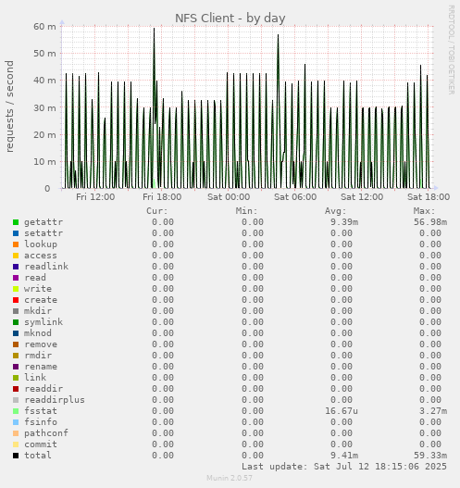Image resolution: width=460 pixels, height=488 pixels.
Task: Click the Max column header
Action: [424, 211]
